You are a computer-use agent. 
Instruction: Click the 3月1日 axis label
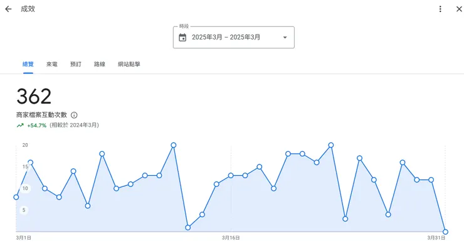pos(24,238)
